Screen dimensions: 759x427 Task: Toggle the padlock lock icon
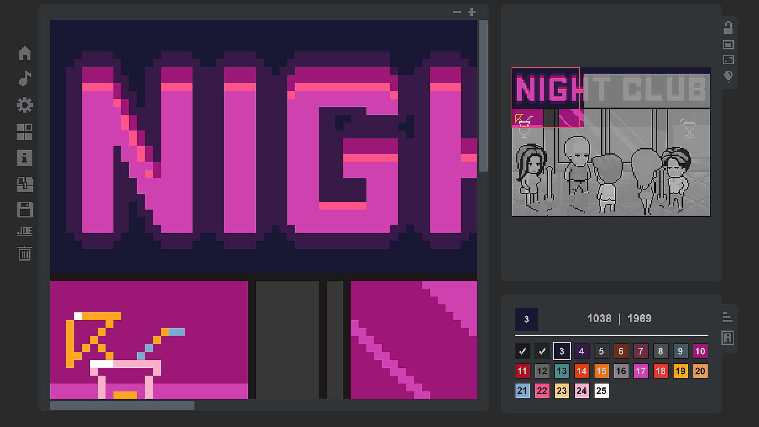tap(728, 28)
